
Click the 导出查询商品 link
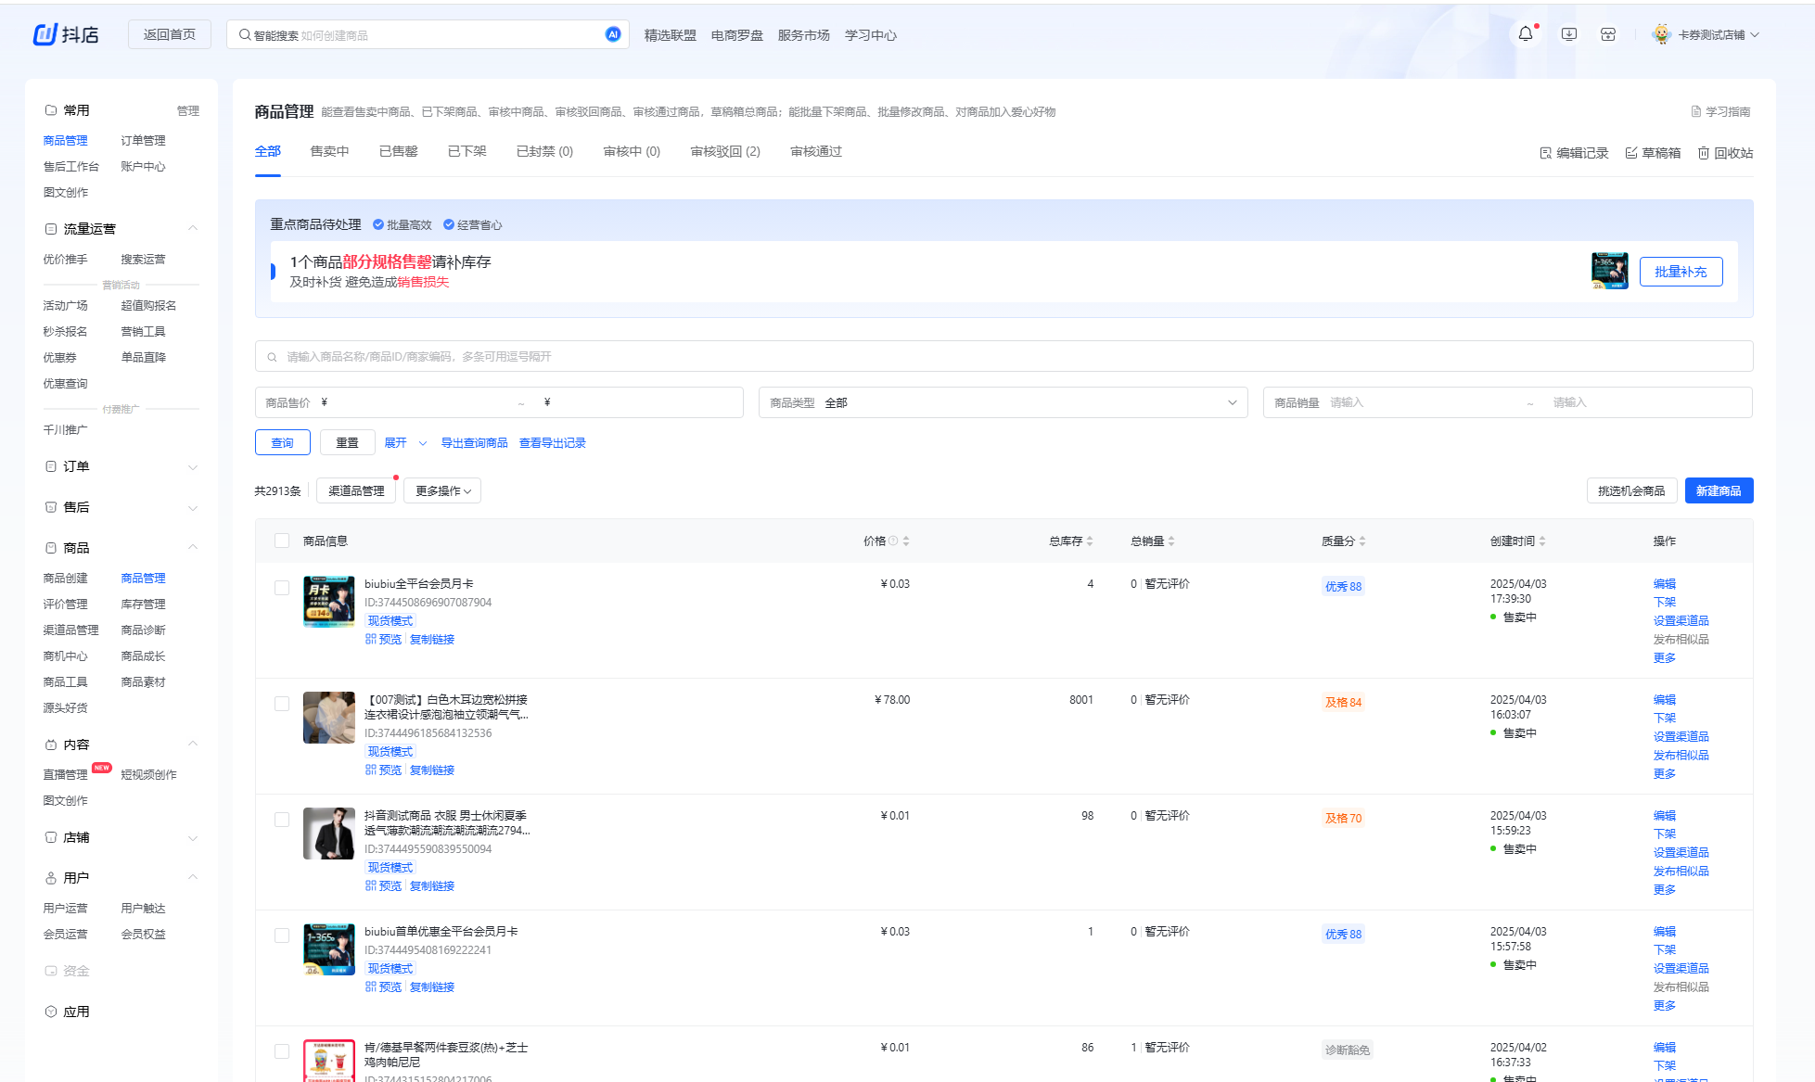pyautogui.click(x=474, y=443)
